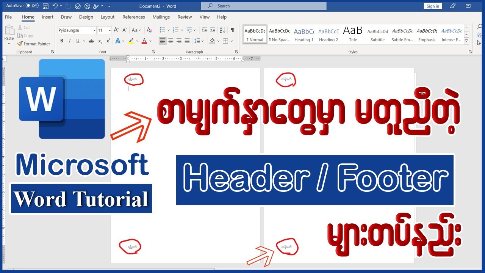Click the sad face feedback icon
This screenshot has width=485, height=273.
88,6
